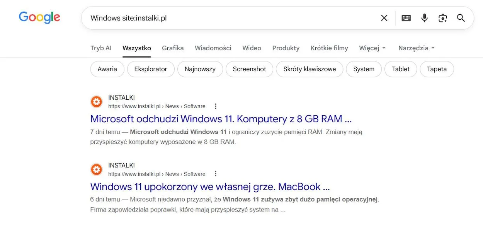The width and height of the screenshot is (483, 227).
Task: Click Instalki favicon of Microsoft odchudzi result
Action: pos(97,102)
